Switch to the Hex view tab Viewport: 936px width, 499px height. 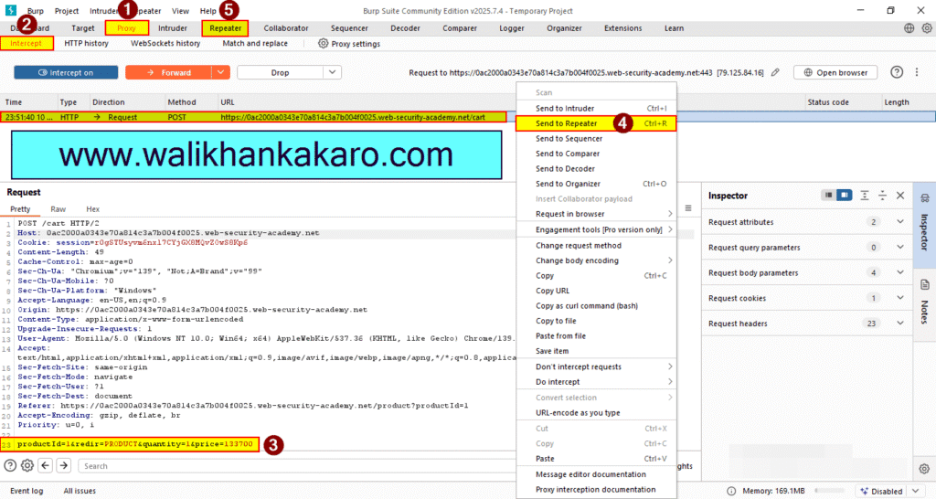[92, 209]
